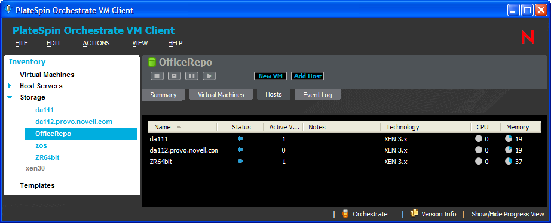Click the ZR64bit host name cell
This screenshot has height=223, width=551.
[161, 162]
